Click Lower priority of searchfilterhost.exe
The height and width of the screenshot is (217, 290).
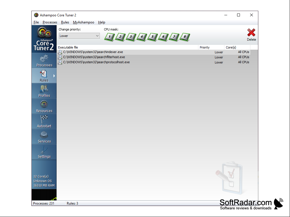219,57
